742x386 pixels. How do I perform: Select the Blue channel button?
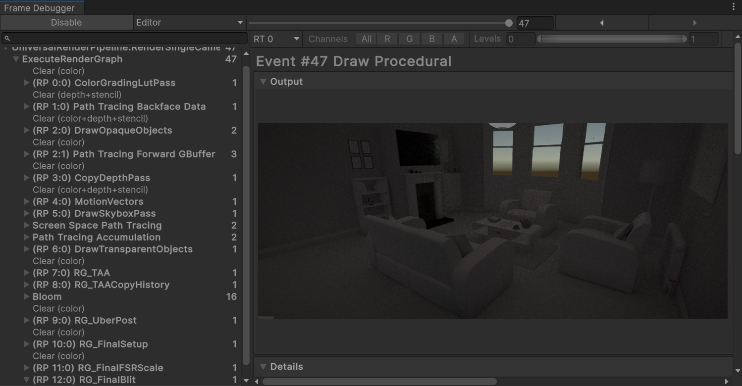pos(431,39)
